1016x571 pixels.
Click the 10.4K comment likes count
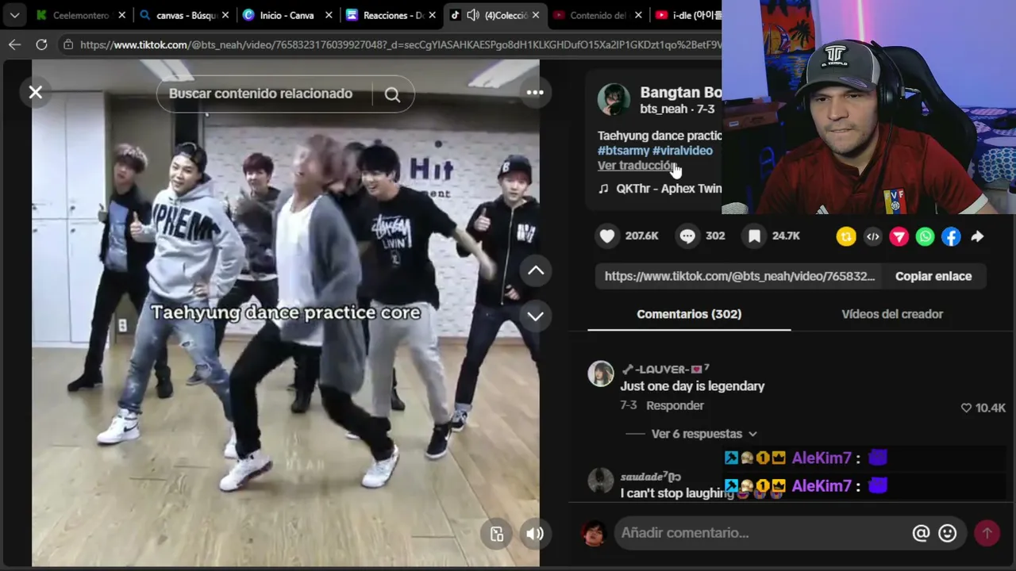(x=991, y=408)
